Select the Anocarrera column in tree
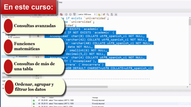 (23, 56)
